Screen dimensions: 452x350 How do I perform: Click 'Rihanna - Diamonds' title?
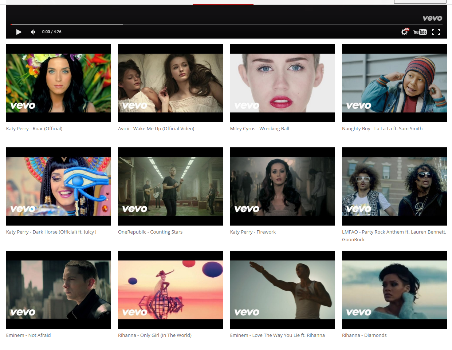(364, 335)
